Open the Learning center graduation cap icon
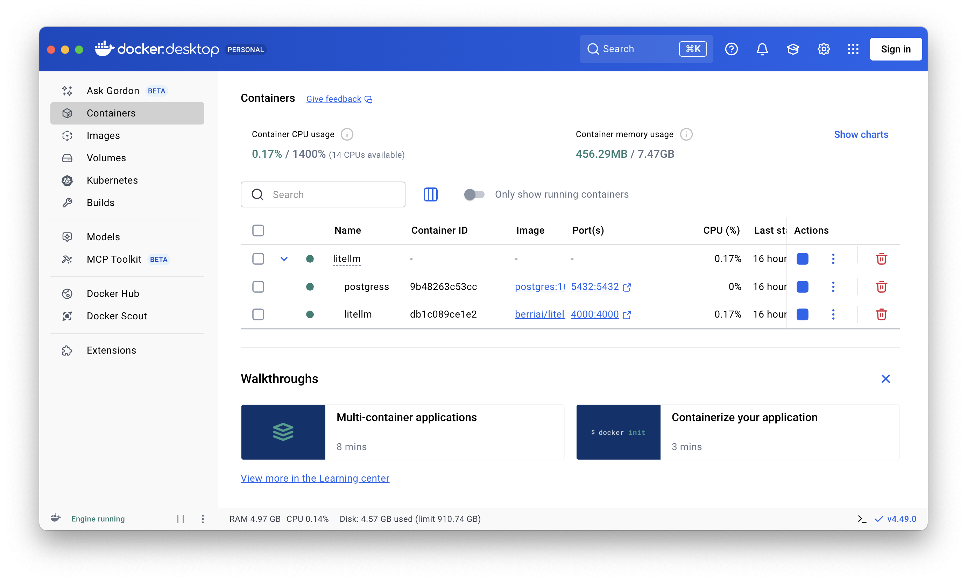The width and height of the screenshot is (967, 582). pos(792,49)
